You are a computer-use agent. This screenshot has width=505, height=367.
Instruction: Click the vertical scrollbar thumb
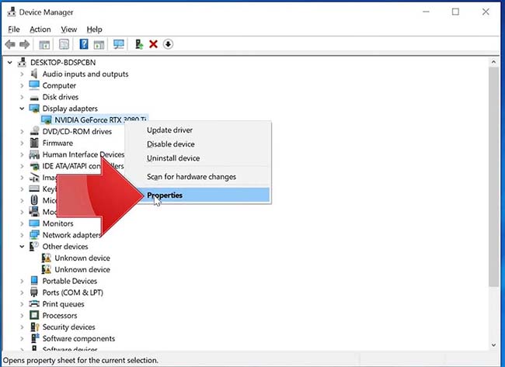coord(493,176)
